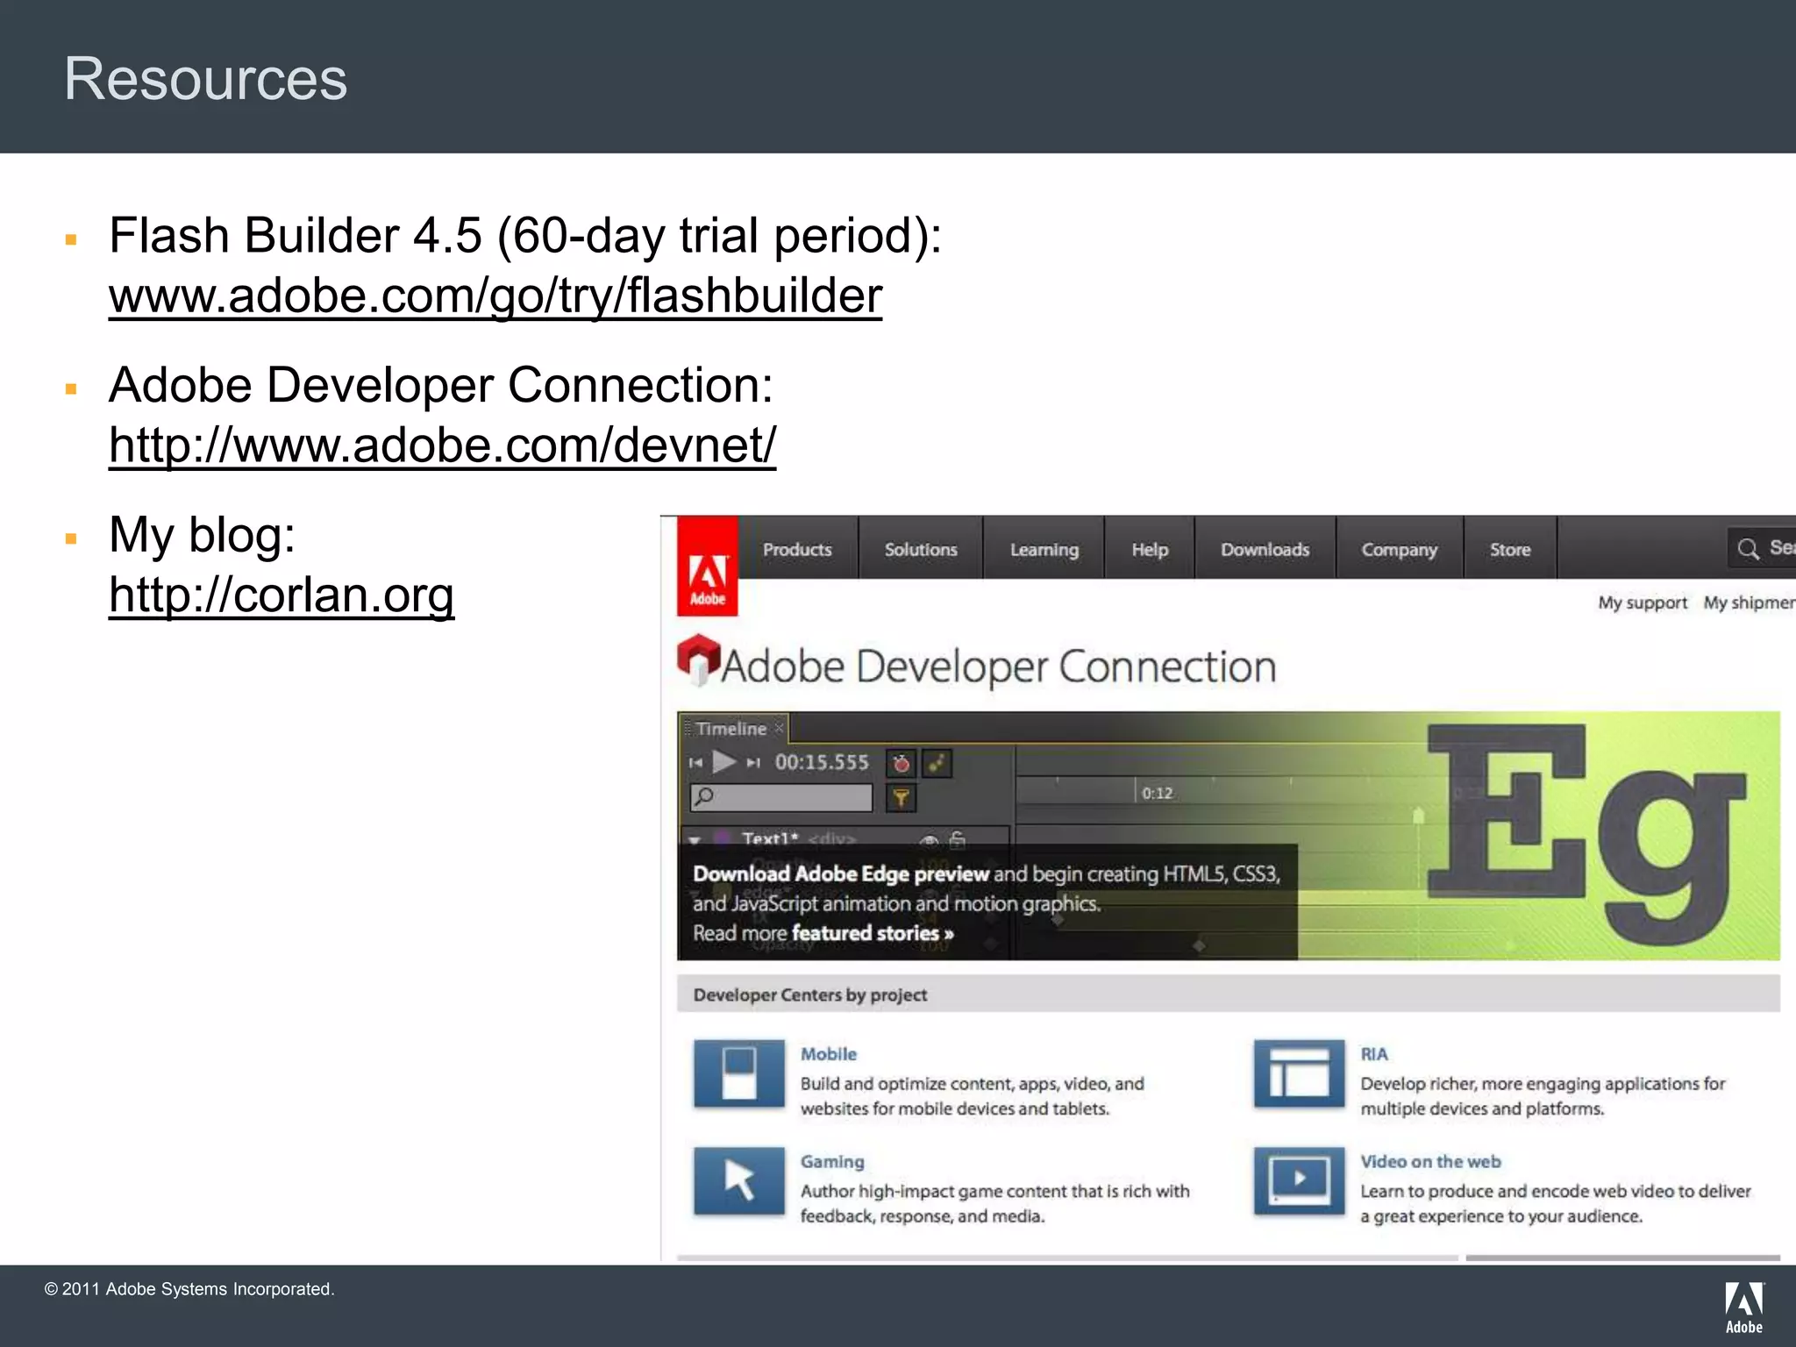Open the Solutions menu
This screenshot has width=1796, height=1347.
point(921,549)
